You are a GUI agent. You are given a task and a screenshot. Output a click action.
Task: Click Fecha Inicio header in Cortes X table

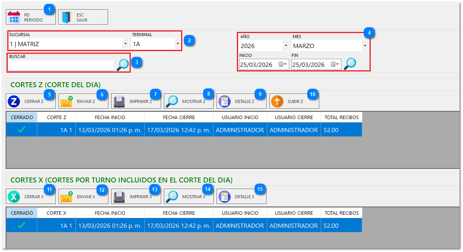pos(110,213)
